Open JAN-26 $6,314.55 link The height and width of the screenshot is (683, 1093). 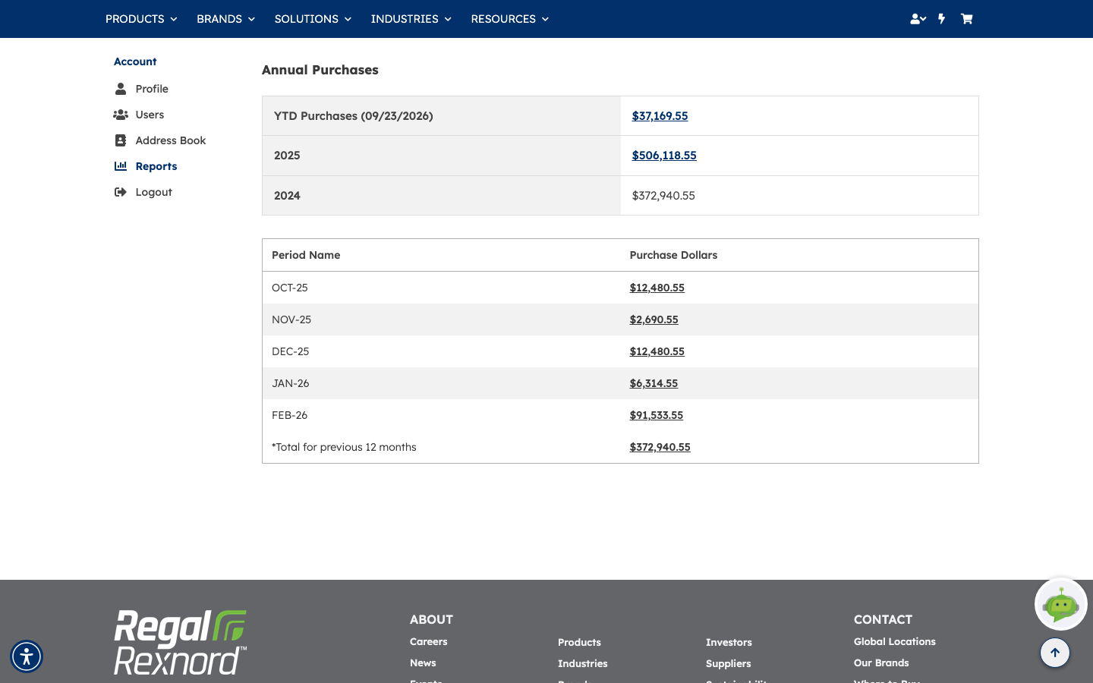click(x=654, y=383)
